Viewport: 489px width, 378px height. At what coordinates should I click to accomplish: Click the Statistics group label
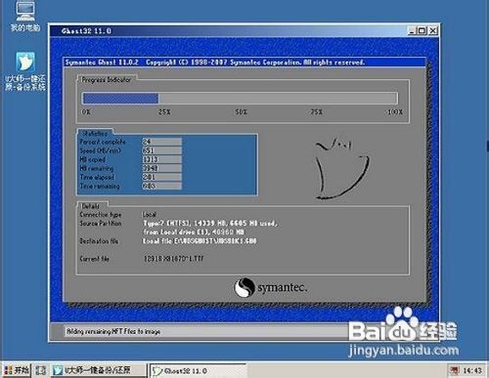[95, 134]
